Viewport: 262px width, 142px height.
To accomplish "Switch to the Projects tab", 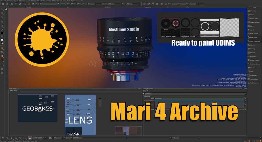I will pos(28,7).
